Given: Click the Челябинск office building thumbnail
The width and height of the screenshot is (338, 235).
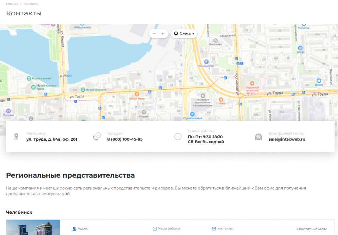Looking at the screenshot, I should coord(33,227).
